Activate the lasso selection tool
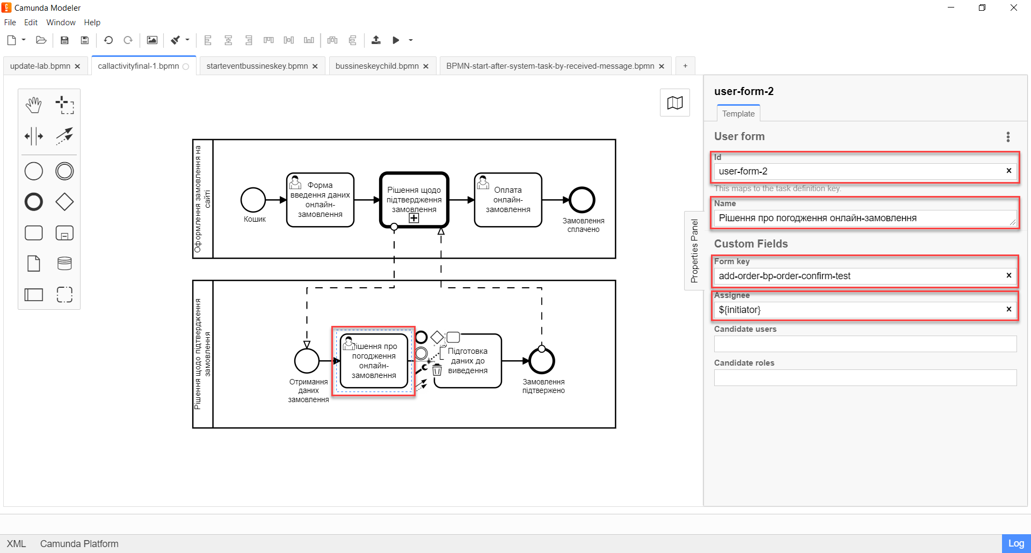The width and height of the screenshot is (1031, 553). click(64, 105)
